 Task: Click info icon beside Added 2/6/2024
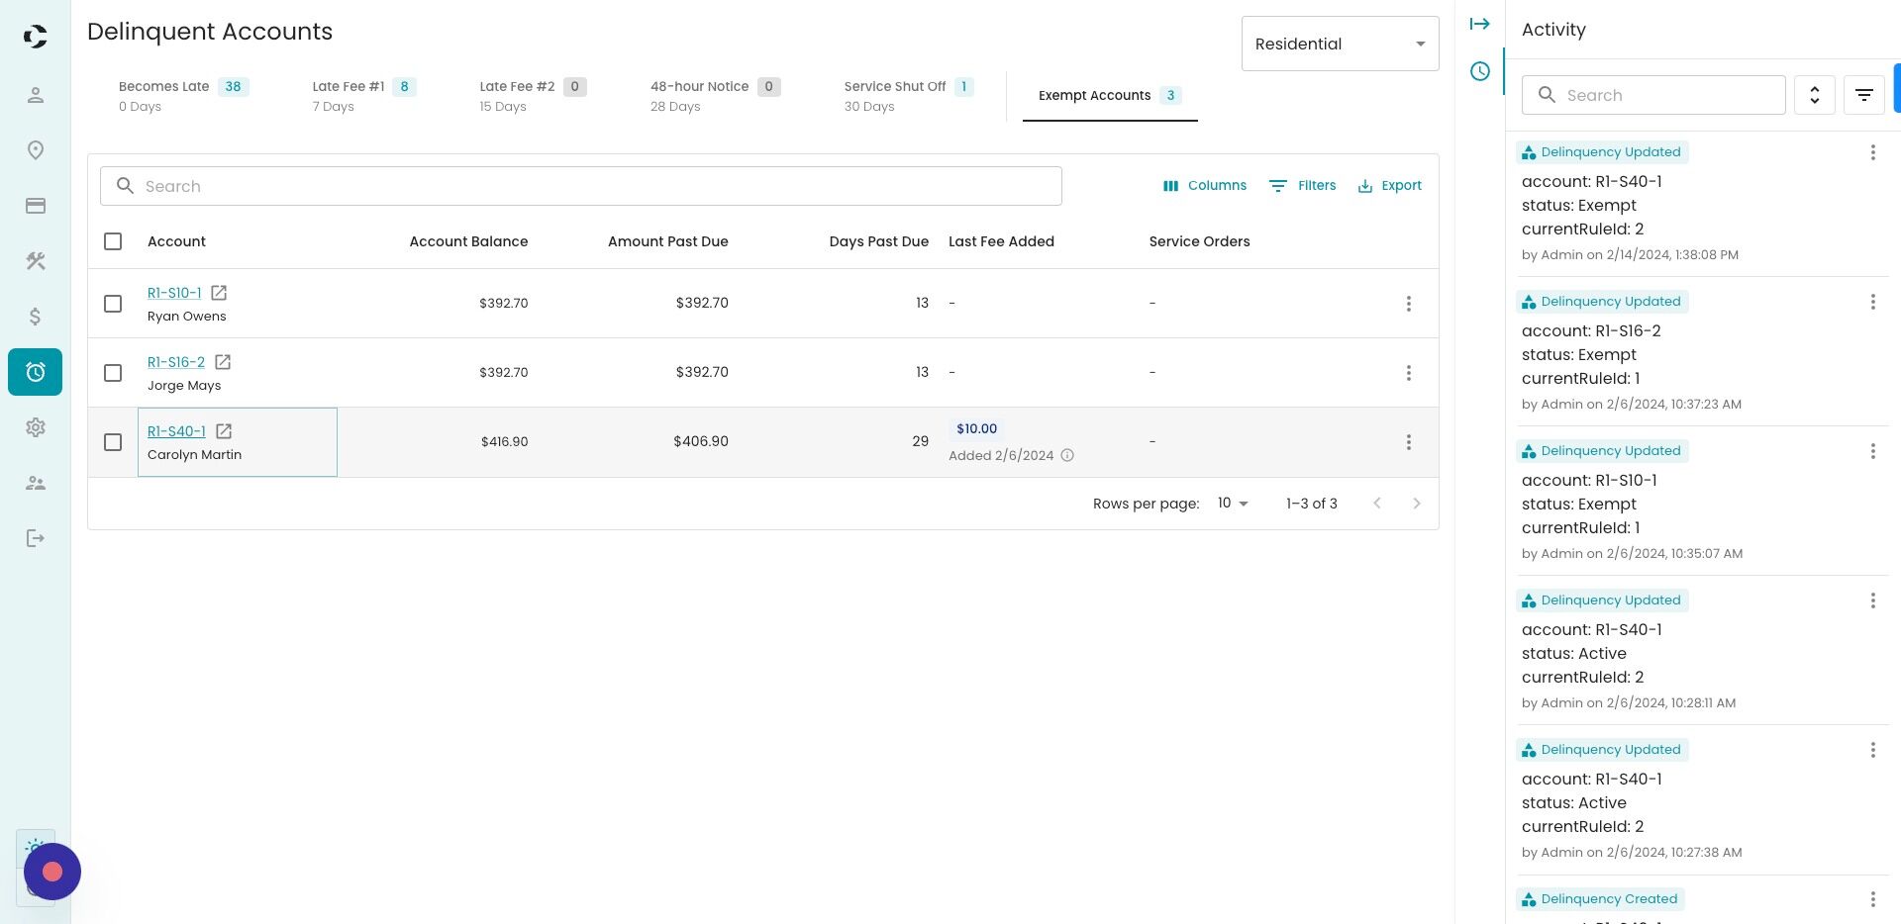[x=1067, y=456]
